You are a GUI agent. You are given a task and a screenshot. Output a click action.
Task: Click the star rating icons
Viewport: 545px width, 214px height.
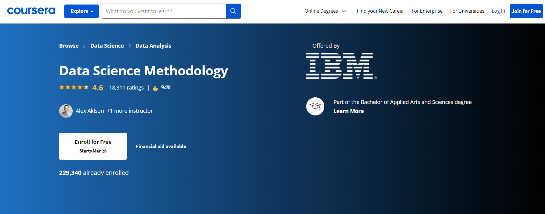pos(74,87)
